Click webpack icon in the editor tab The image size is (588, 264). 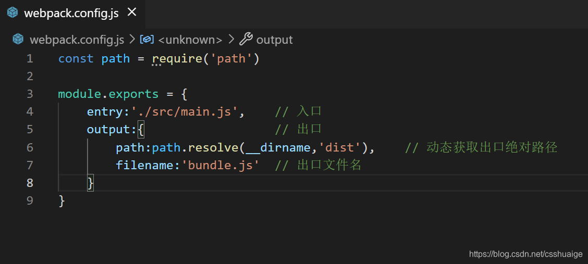(x=13, y=12)
